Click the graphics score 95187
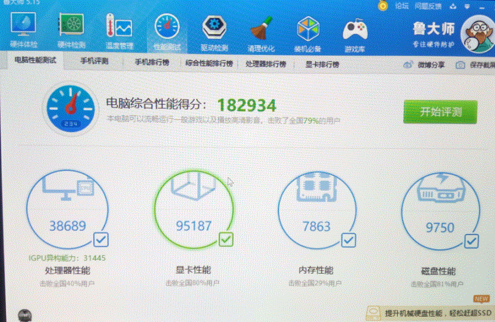Image resolution: width=495 pixels, height=322 pixels. tap(193, 226)
